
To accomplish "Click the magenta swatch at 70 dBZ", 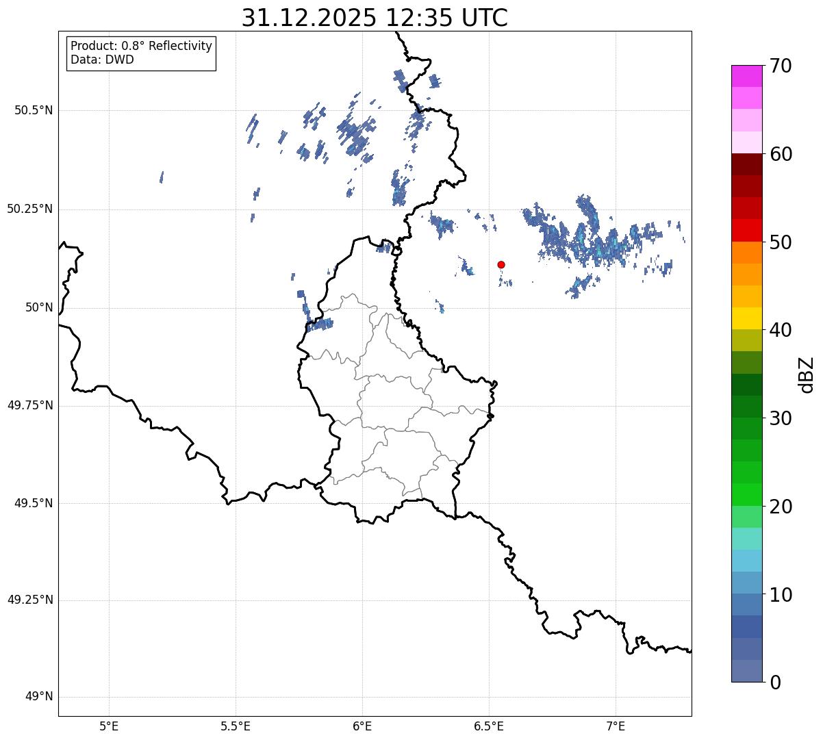I will [747, 76].
